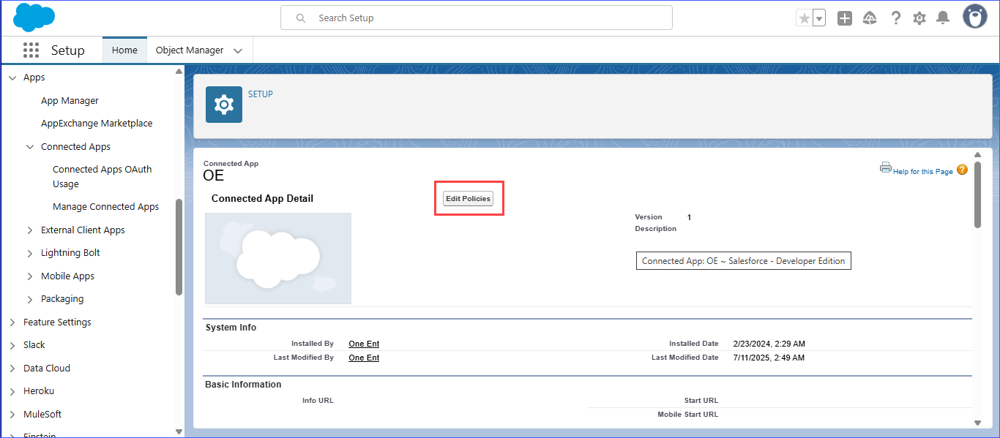
Task: Open the Trailhead guidance icon
Action: pos(870,18)
